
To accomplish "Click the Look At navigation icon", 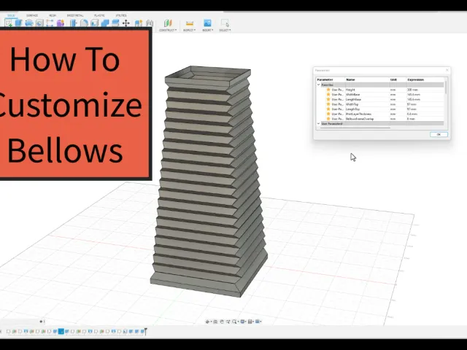I will 215,322.
